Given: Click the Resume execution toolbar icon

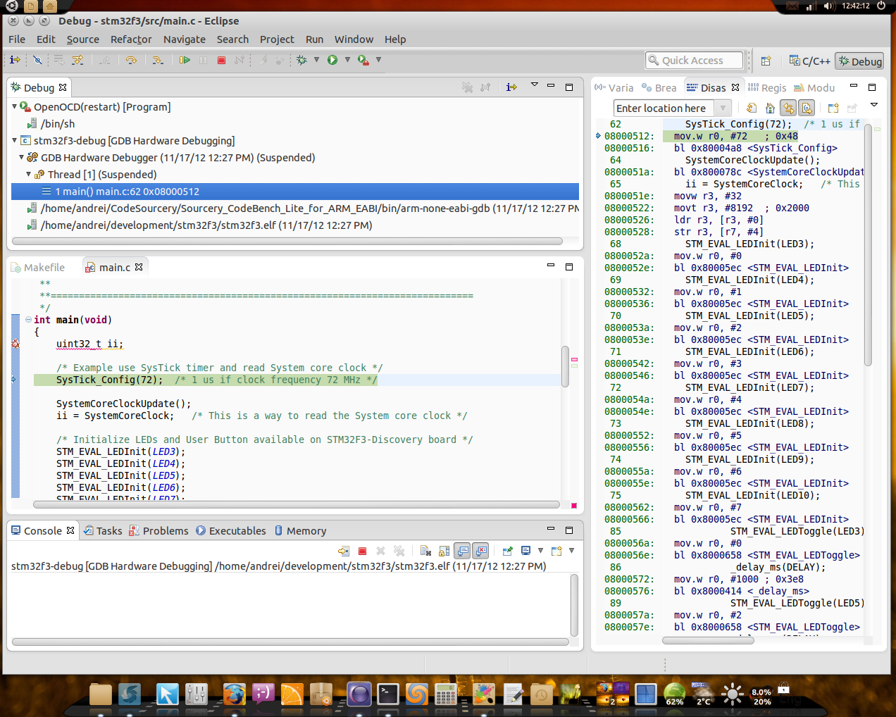Looking at the screenshot, I should (x=185, y=61).
